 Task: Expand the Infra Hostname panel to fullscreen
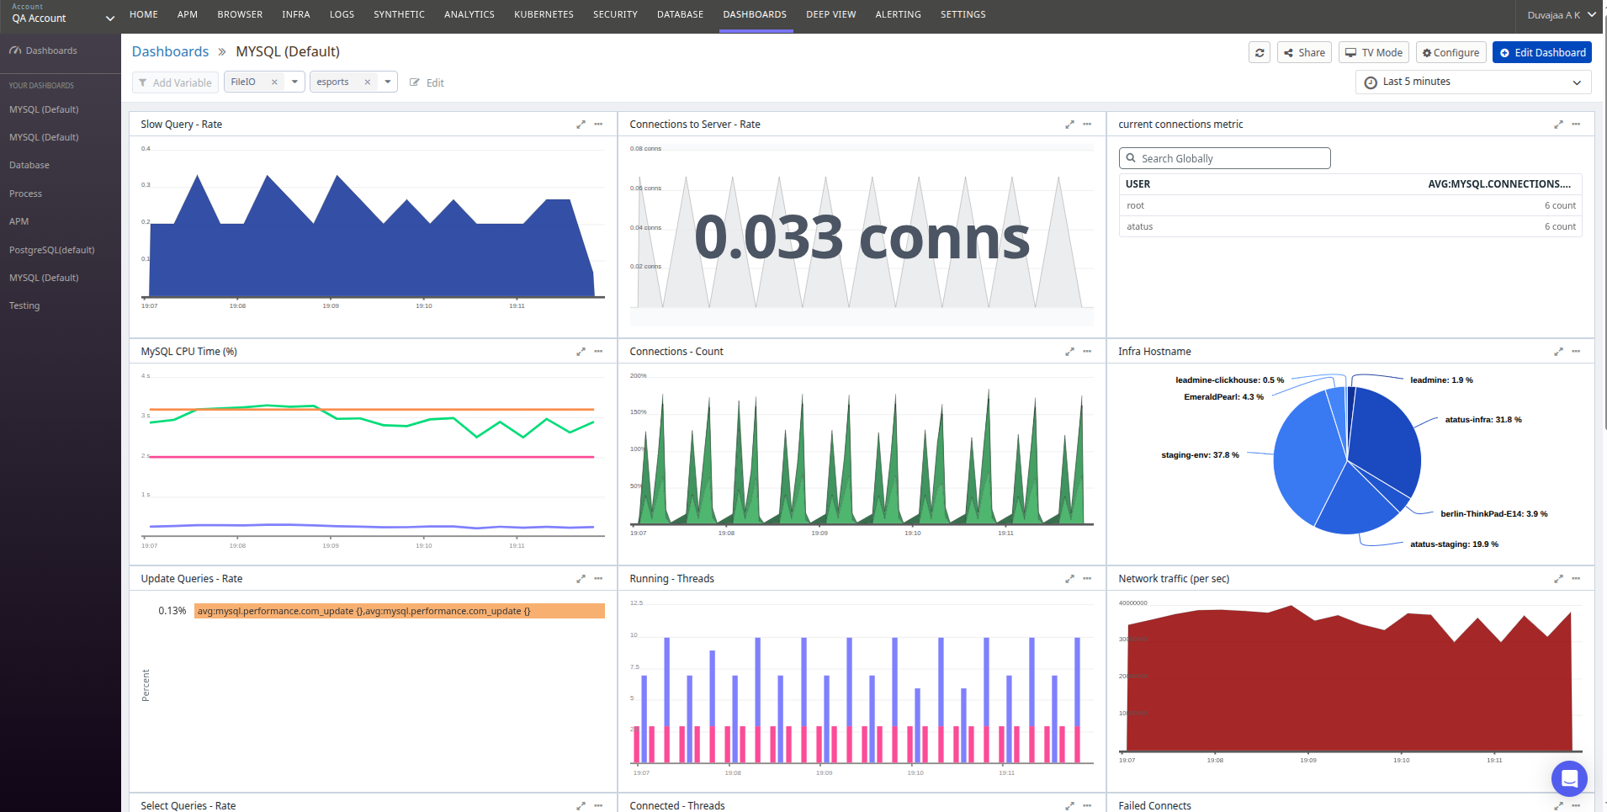coord(1558,352)
